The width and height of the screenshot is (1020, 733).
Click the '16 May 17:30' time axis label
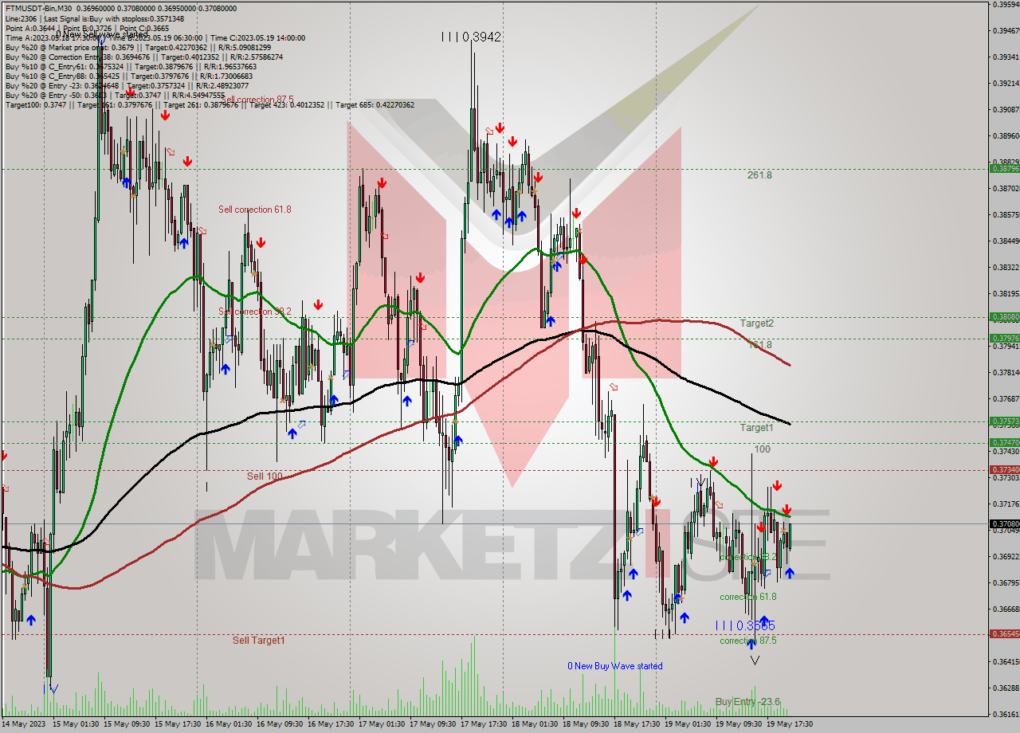[331, 724]
